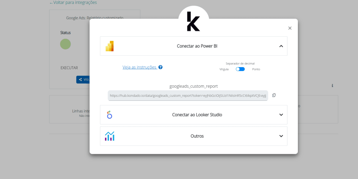Click the Conectar ao Power BI heading
This screenshot has height=179, width=358.
pos(197,46)
